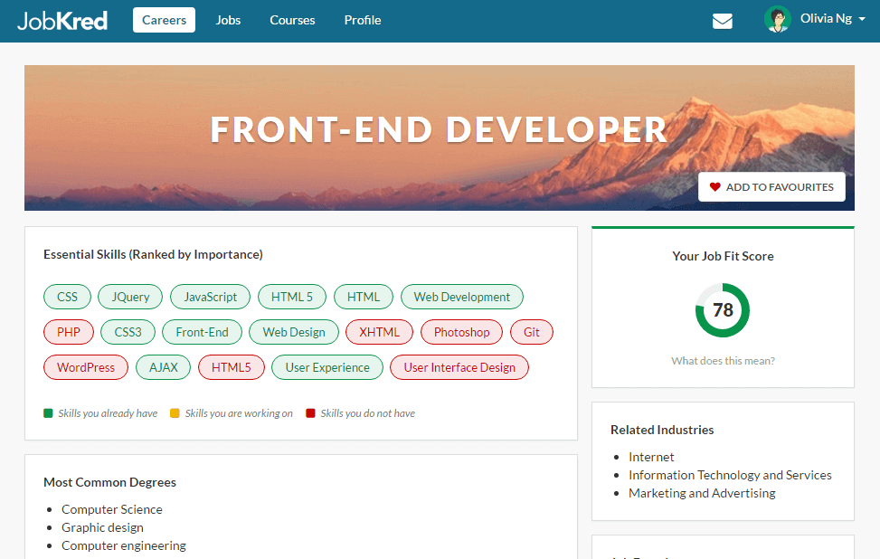880x559 pixels.
Task: Click the 'Your Job Fit Score' heading
Action: (x=723, y=257)
